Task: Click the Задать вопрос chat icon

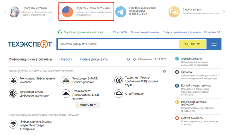Action: click(174, 12)
